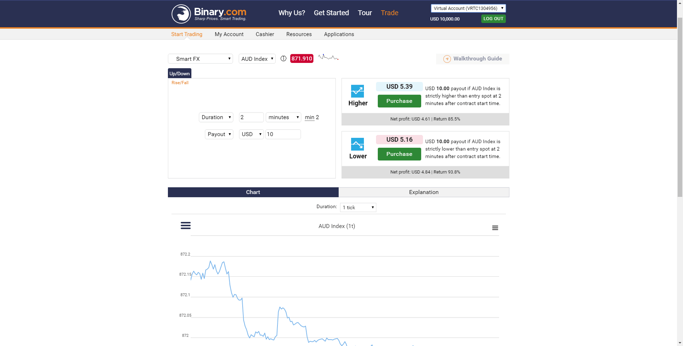This screenshot has height=346, width=683.
Task: Click the AUD Index (1t) chart title
Action: 337,226
